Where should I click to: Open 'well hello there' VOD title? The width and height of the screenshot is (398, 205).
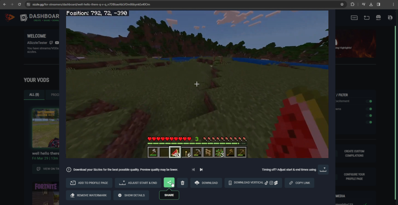[46, 153]
